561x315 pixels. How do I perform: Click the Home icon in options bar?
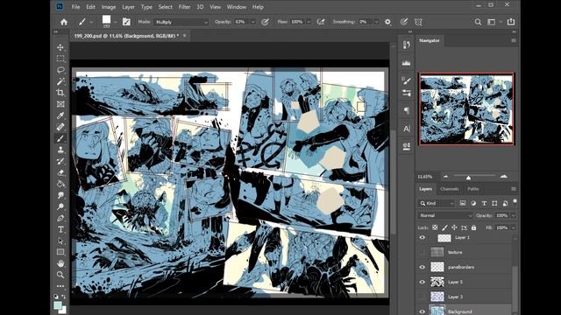tap(64, 22)
